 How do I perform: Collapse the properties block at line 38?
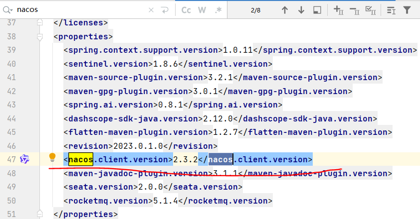(39, 37)
